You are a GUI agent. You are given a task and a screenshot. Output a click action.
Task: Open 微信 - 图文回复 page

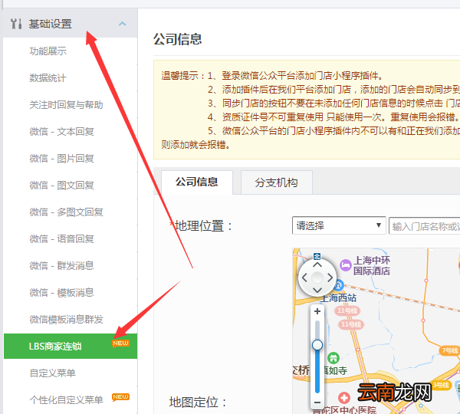click(x=61, y=185)
